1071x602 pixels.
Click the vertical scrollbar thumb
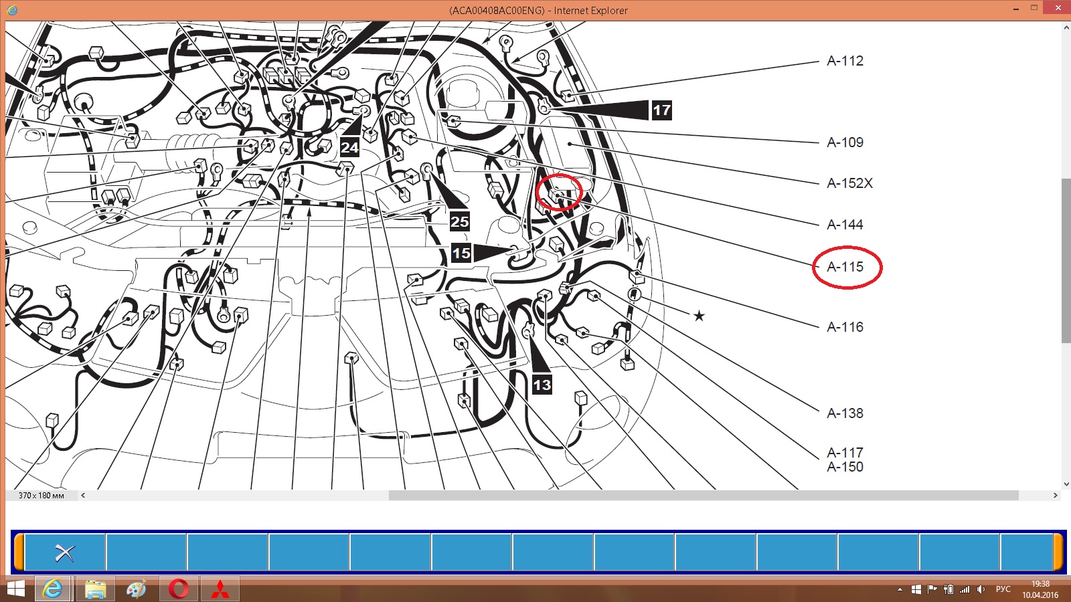pos(1066,261)
